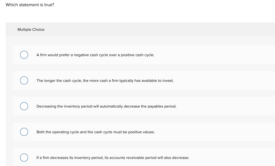Click the Multiple Choice header label
The image size is (275, 166).
(x=31, y=29)
